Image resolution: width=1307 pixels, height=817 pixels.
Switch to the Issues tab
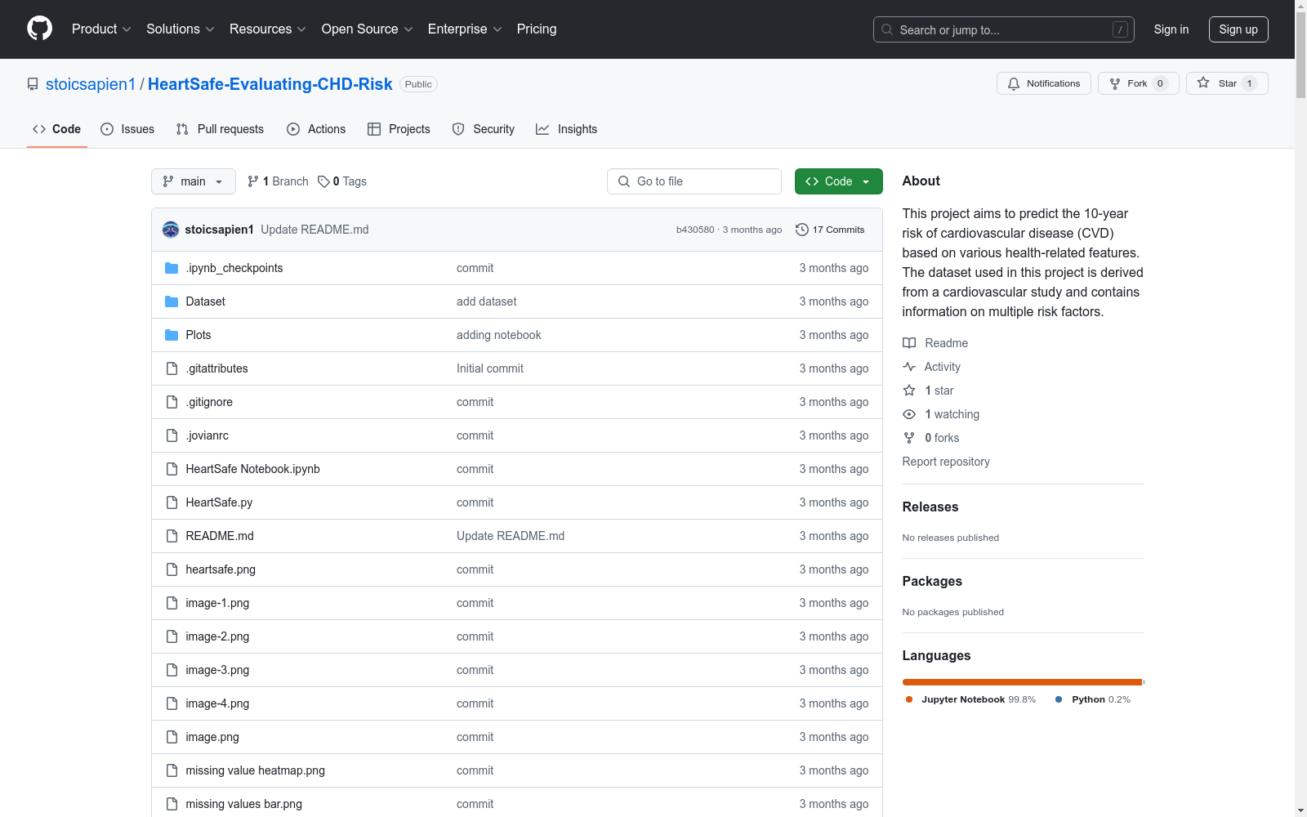coord(127,129)
